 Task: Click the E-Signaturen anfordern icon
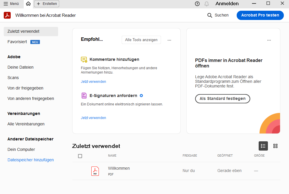(84, 96)
